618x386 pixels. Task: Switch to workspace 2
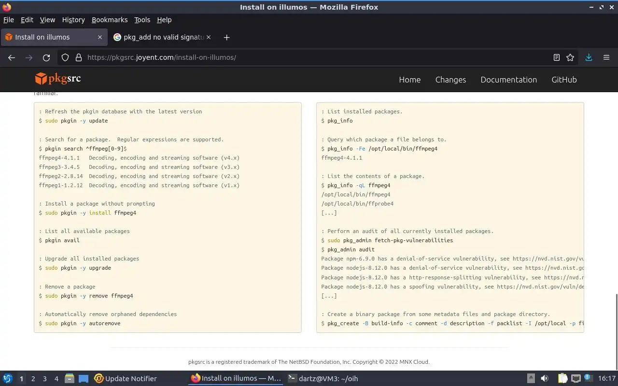coord(33,379)
